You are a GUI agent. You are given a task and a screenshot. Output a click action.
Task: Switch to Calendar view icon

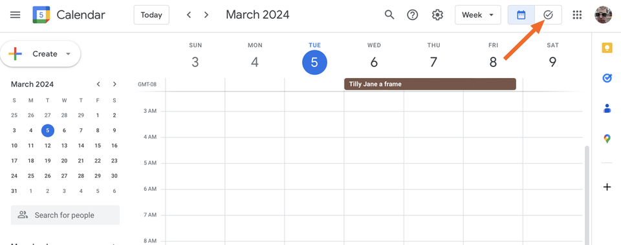521,15
